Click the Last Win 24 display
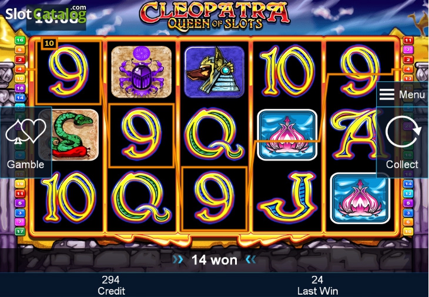 tap(317, 285)
